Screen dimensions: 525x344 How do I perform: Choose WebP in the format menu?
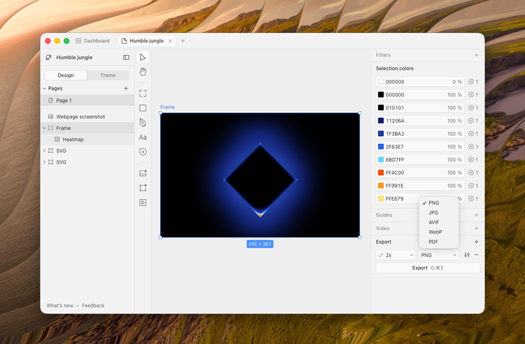click(439, 232)
